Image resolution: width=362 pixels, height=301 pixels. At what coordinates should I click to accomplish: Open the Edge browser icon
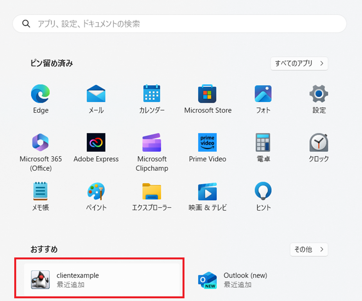40,94
